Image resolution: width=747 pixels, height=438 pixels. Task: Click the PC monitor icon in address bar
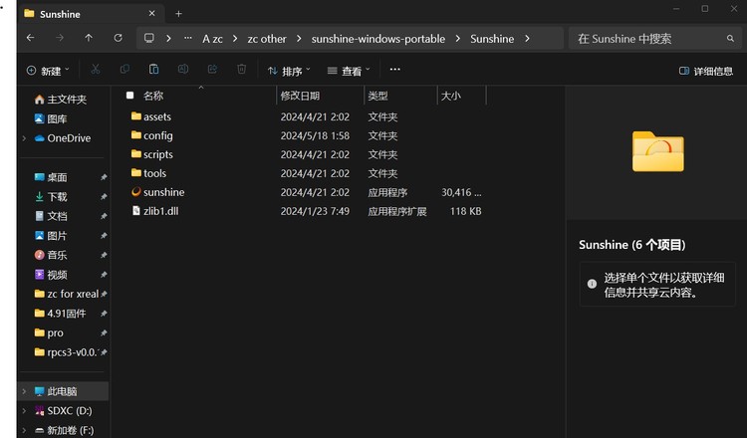point(149,38)
